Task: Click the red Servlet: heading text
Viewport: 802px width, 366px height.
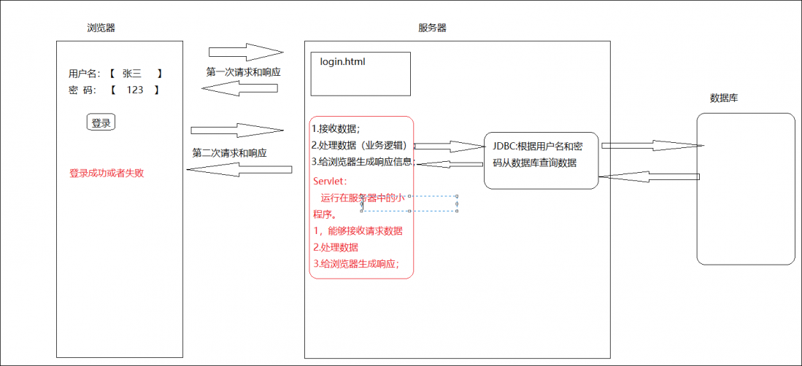Action: (x=331, y=181)
